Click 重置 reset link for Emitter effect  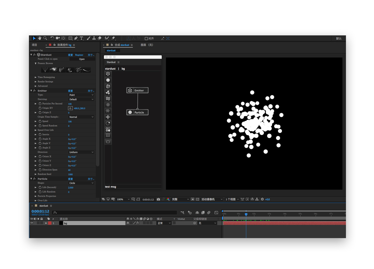pos(70,91)
